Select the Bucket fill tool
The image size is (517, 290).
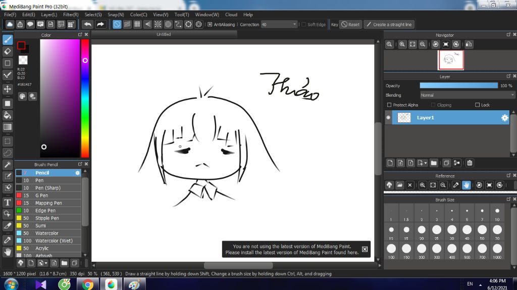tap(8, 115)
